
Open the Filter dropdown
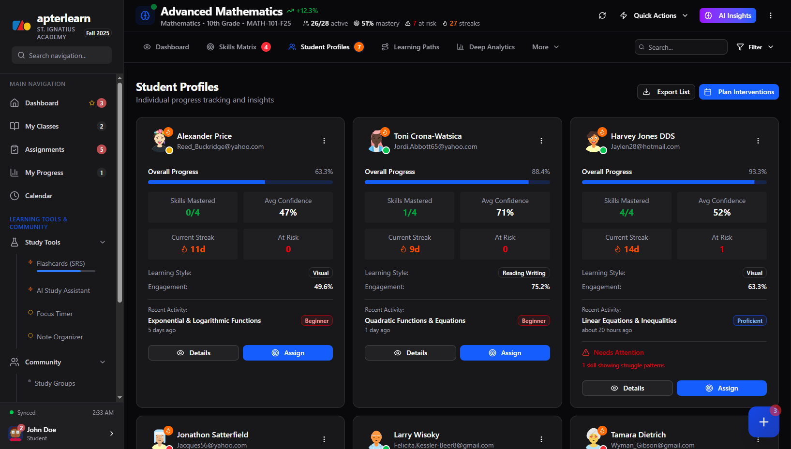coord(754,47)
